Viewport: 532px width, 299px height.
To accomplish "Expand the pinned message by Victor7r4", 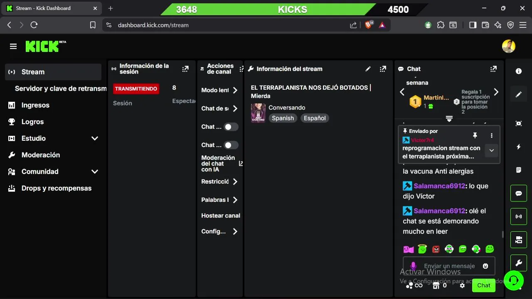I will pos(491,150).
